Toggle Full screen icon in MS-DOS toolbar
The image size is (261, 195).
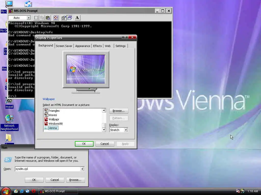56,18
